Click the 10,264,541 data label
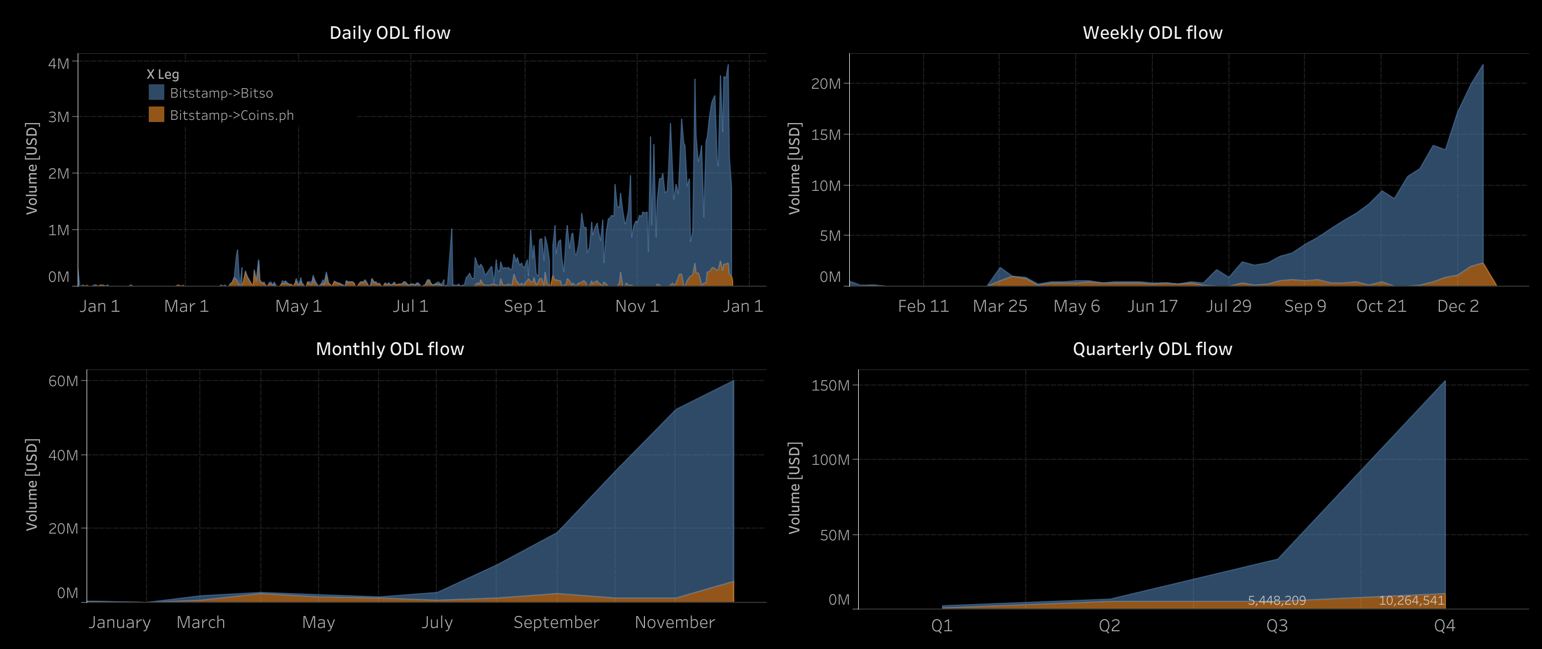The width and height of the screenshot is (1542, 649). (x=1411, y=600)
